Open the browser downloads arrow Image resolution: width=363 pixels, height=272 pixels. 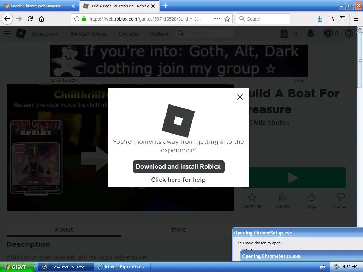320,19
